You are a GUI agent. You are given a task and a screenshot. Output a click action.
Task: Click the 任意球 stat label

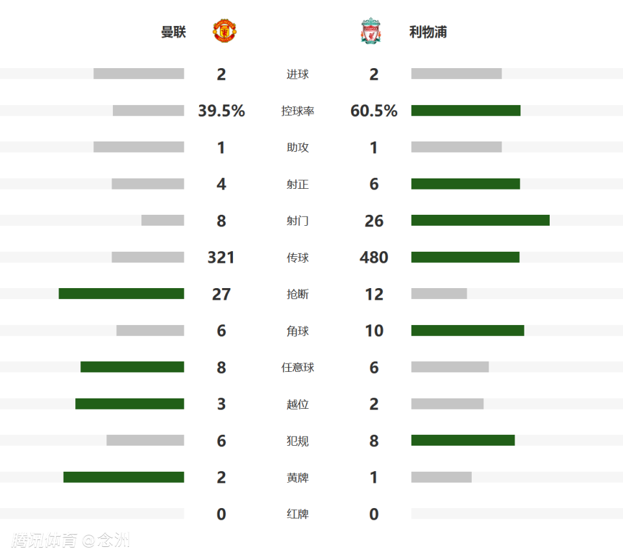coord(298,368)
